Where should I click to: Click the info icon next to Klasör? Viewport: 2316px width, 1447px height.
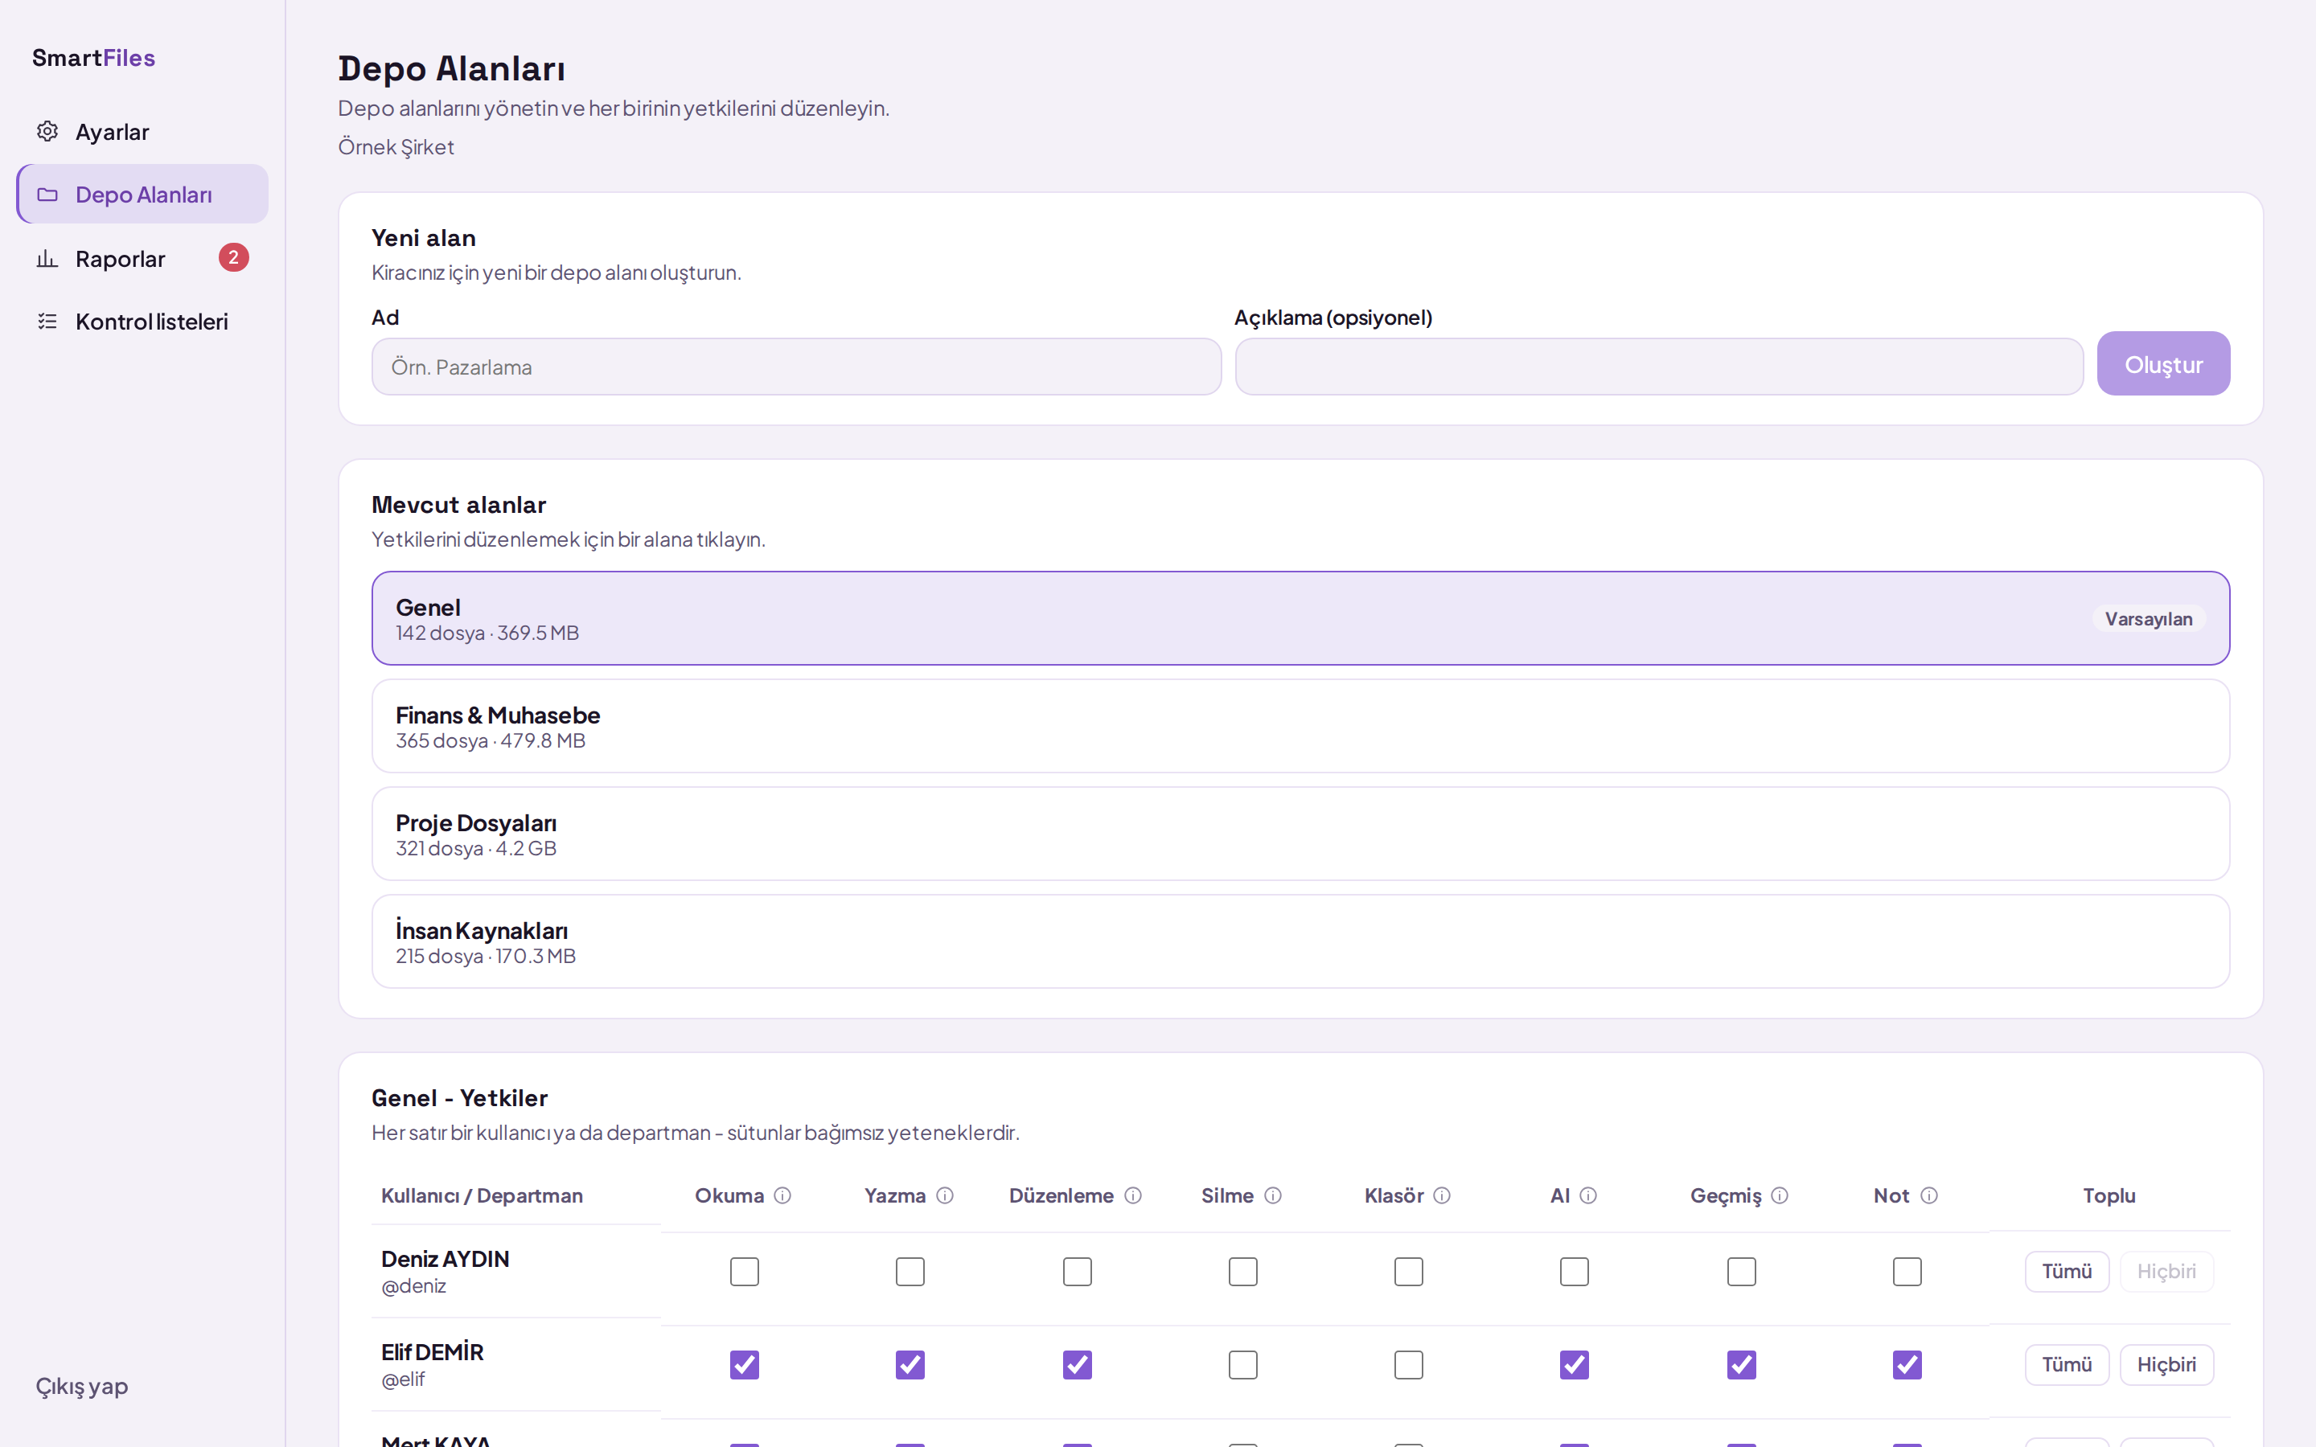[x=1442, y=1195]
